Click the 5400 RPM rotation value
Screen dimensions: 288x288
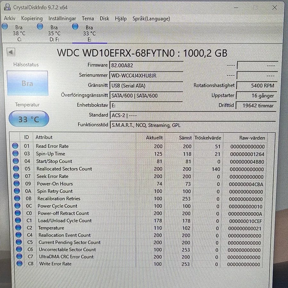(x=257, y=85)
